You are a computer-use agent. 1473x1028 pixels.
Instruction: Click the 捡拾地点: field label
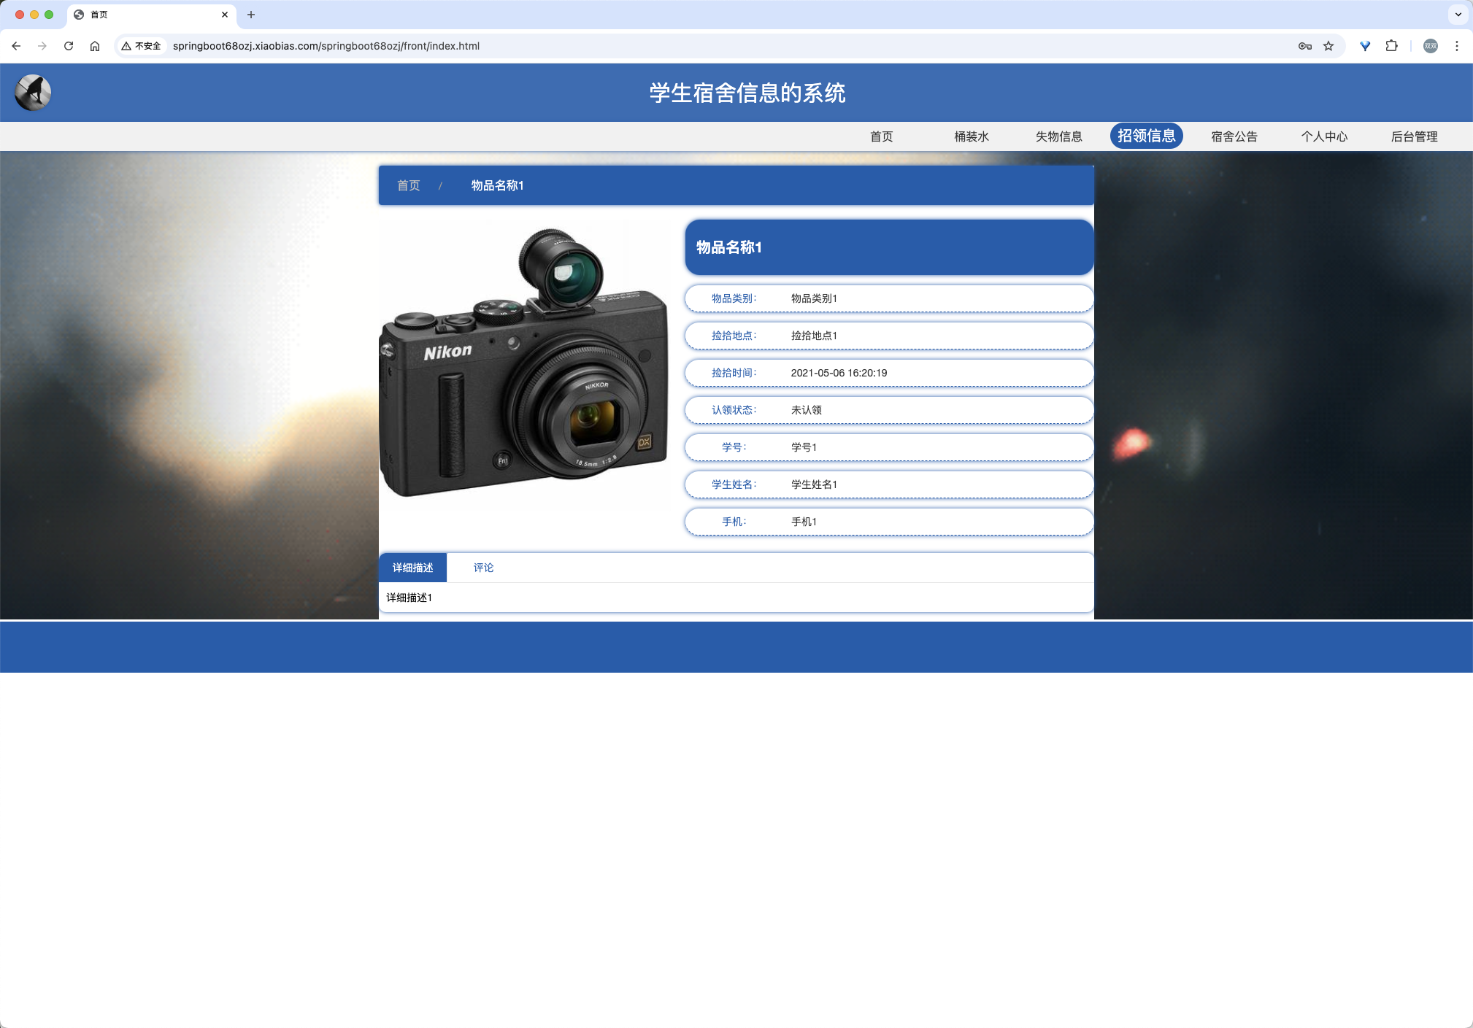[734, 336]
